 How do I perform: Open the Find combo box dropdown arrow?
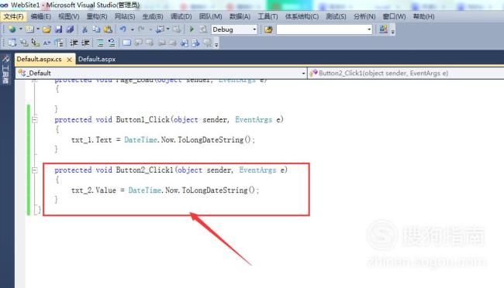(369, 29)
